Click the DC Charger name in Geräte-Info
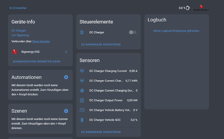This screenshot has width=224, height=139. (x=19, y=30)
